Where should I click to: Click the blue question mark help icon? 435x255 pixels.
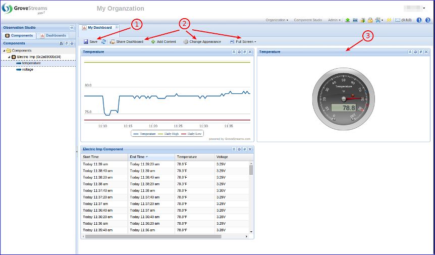(428, 20)
